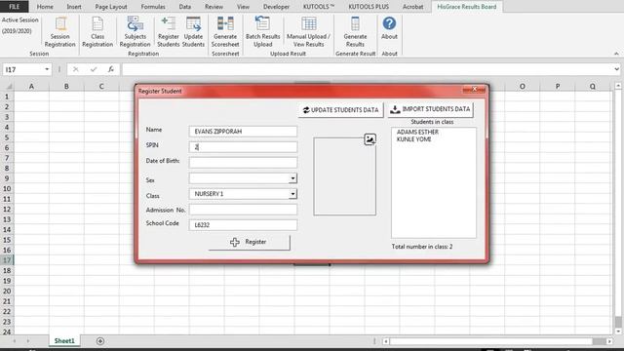Switch to the Home tab

tap(45, 7)
